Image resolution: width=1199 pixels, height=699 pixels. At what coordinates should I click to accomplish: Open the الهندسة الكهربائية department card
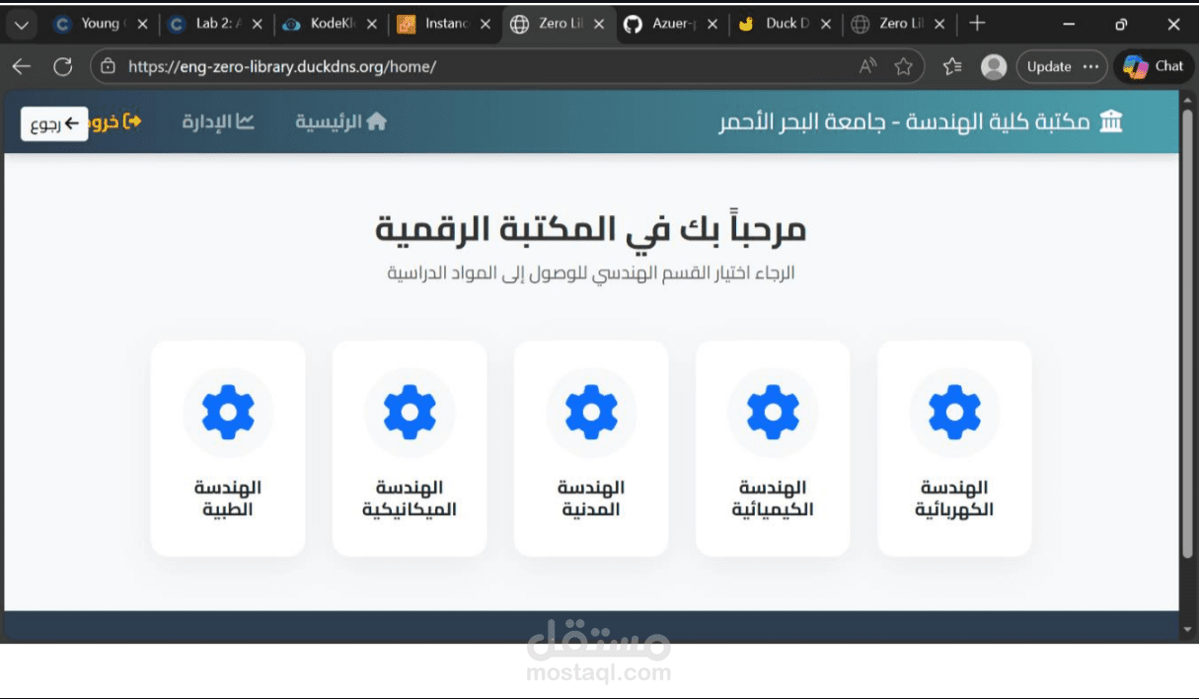coord(954,448)
